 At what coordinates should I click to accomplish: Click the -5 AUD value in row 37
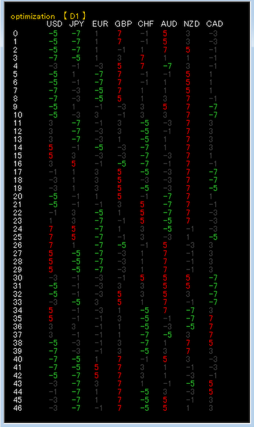(167, 335)
